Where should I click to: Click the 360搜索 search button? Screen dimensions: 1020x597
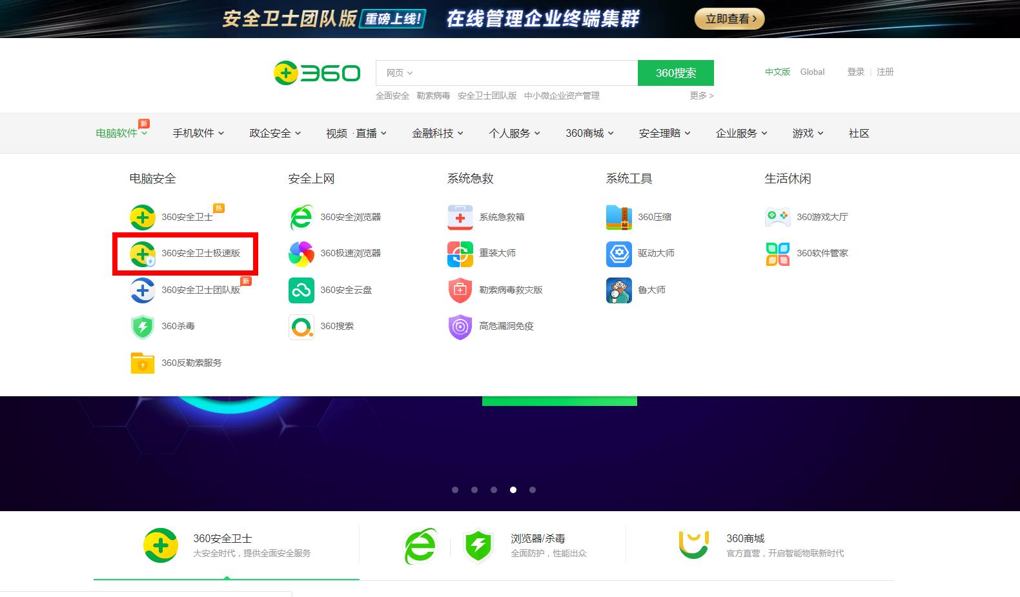click(676, 73)
